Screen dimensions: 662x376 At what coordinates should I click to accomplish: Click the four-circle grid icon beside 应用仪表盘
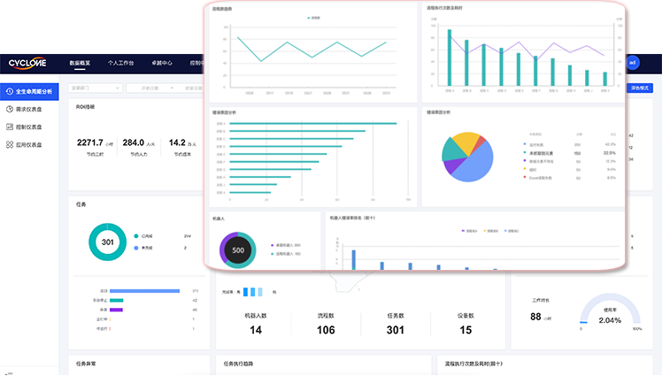click(9, 145)
